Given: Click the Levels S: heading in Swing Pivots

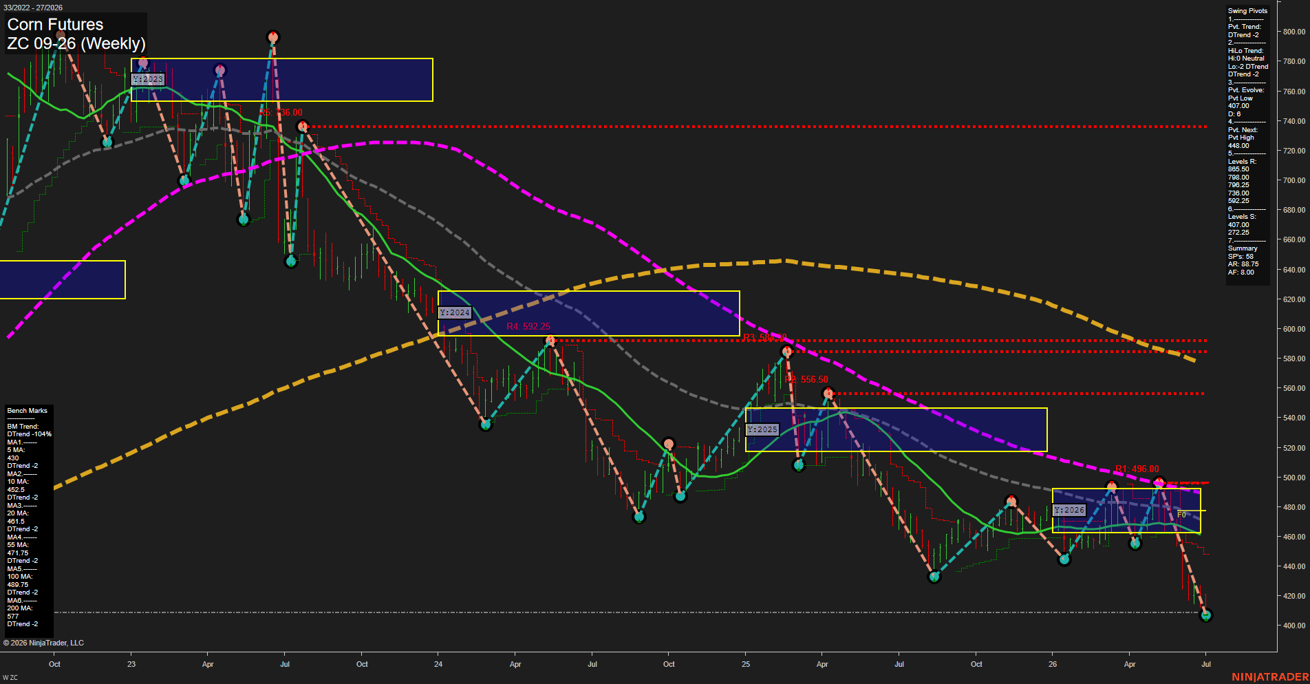Looking at the screenshot, I should (x=1242, y=217).
